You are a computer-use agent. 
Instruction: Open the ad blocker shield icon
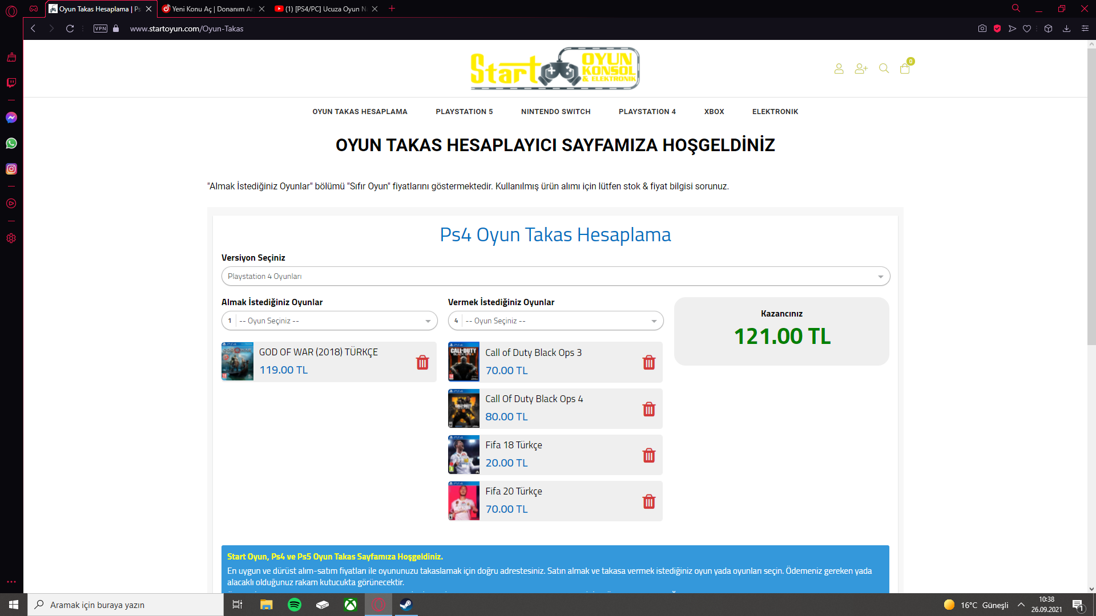[x=997, y=29]
